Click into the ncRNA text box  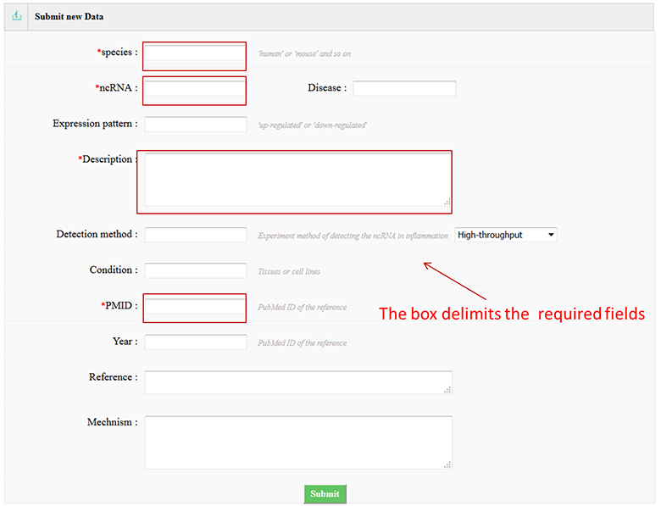195,88
